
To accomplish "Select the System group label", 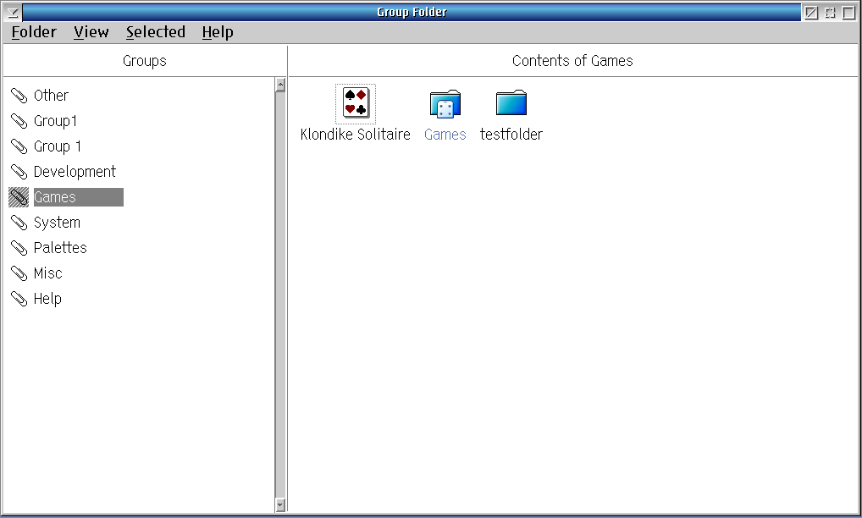I will [x=58, y=223].
